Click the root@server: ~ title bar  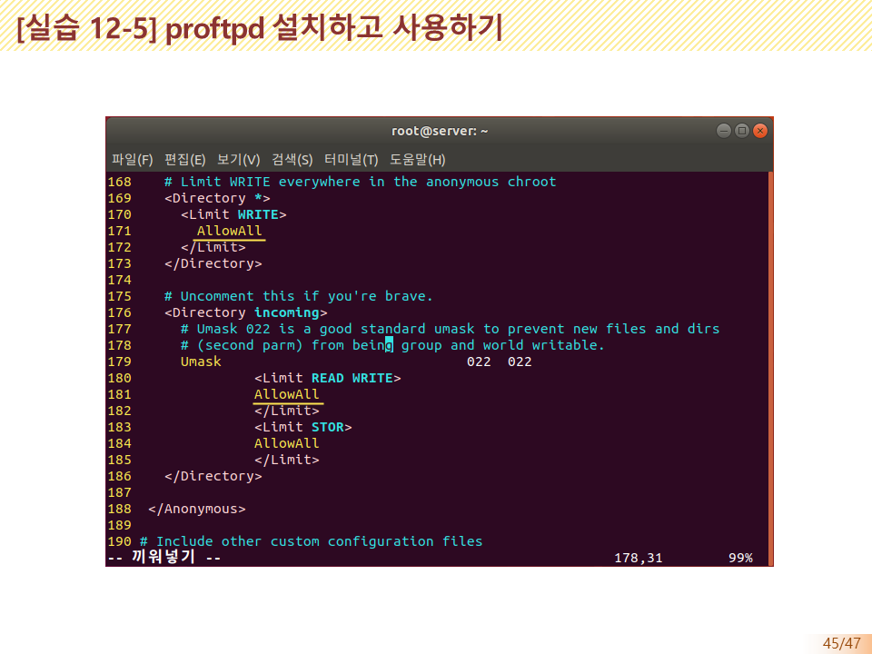point(440,131)
